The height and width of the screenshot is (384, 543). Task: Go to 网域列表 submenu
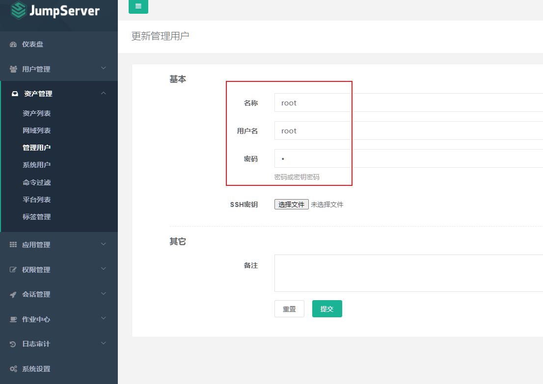(37, 130)
